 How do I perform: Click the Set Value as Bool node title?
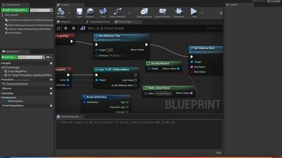pyautogui.click(x=204, y=48)
